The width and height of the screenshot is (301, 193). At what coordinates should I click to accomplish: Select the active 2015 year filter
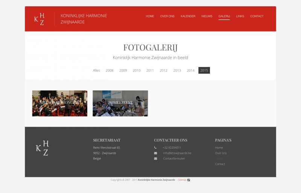(204, 70)
